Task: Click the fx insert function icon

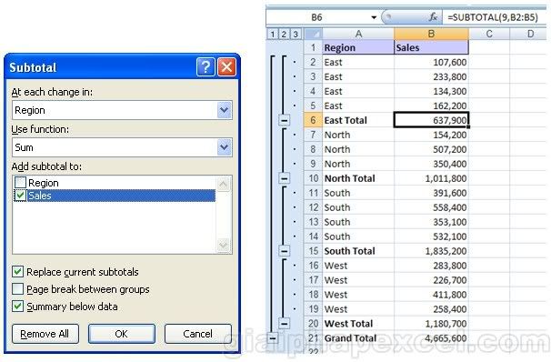Action: point(433,17)
